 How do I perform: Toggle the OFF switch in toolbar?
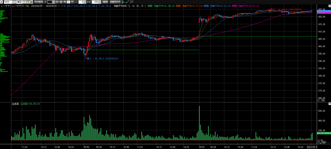(132, 2)
